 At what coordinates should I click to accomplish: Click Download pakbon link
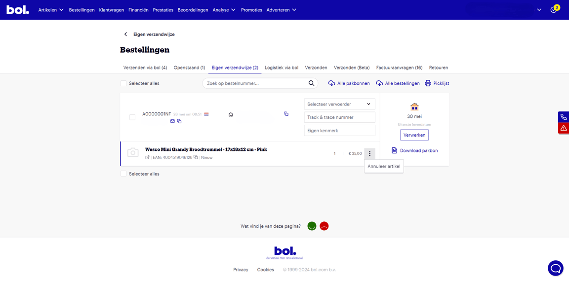(415, 150)
